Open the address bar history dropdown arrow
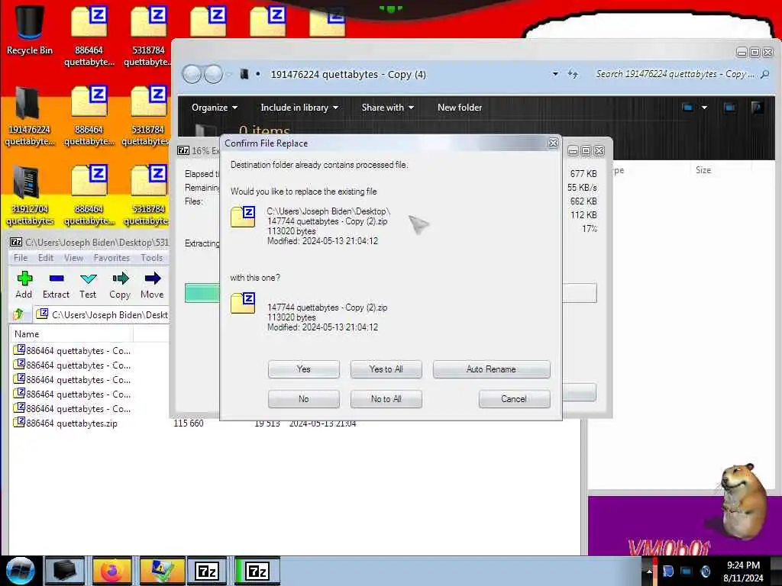Screen dimensions: 782x586 click(555, 74)
